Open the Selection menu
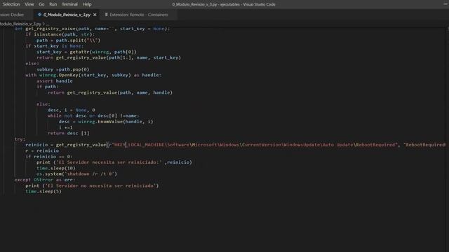Screen dimensions: 449x252 point(11,4)
